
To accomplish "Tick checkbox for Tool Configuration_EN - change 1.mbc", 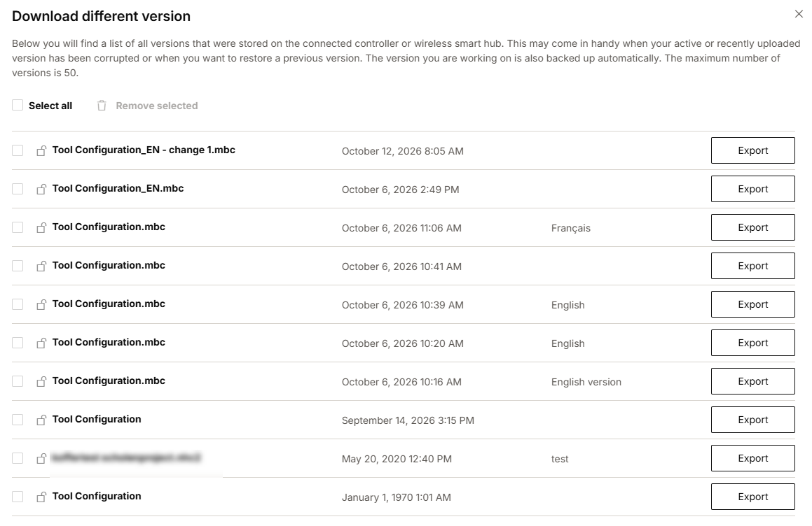I will coord(18,150).
